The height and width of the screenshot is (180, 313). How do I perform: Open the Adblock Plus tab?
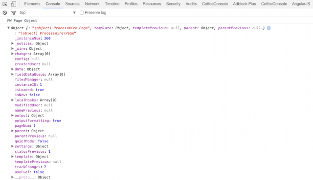click(x=245, y=4)
